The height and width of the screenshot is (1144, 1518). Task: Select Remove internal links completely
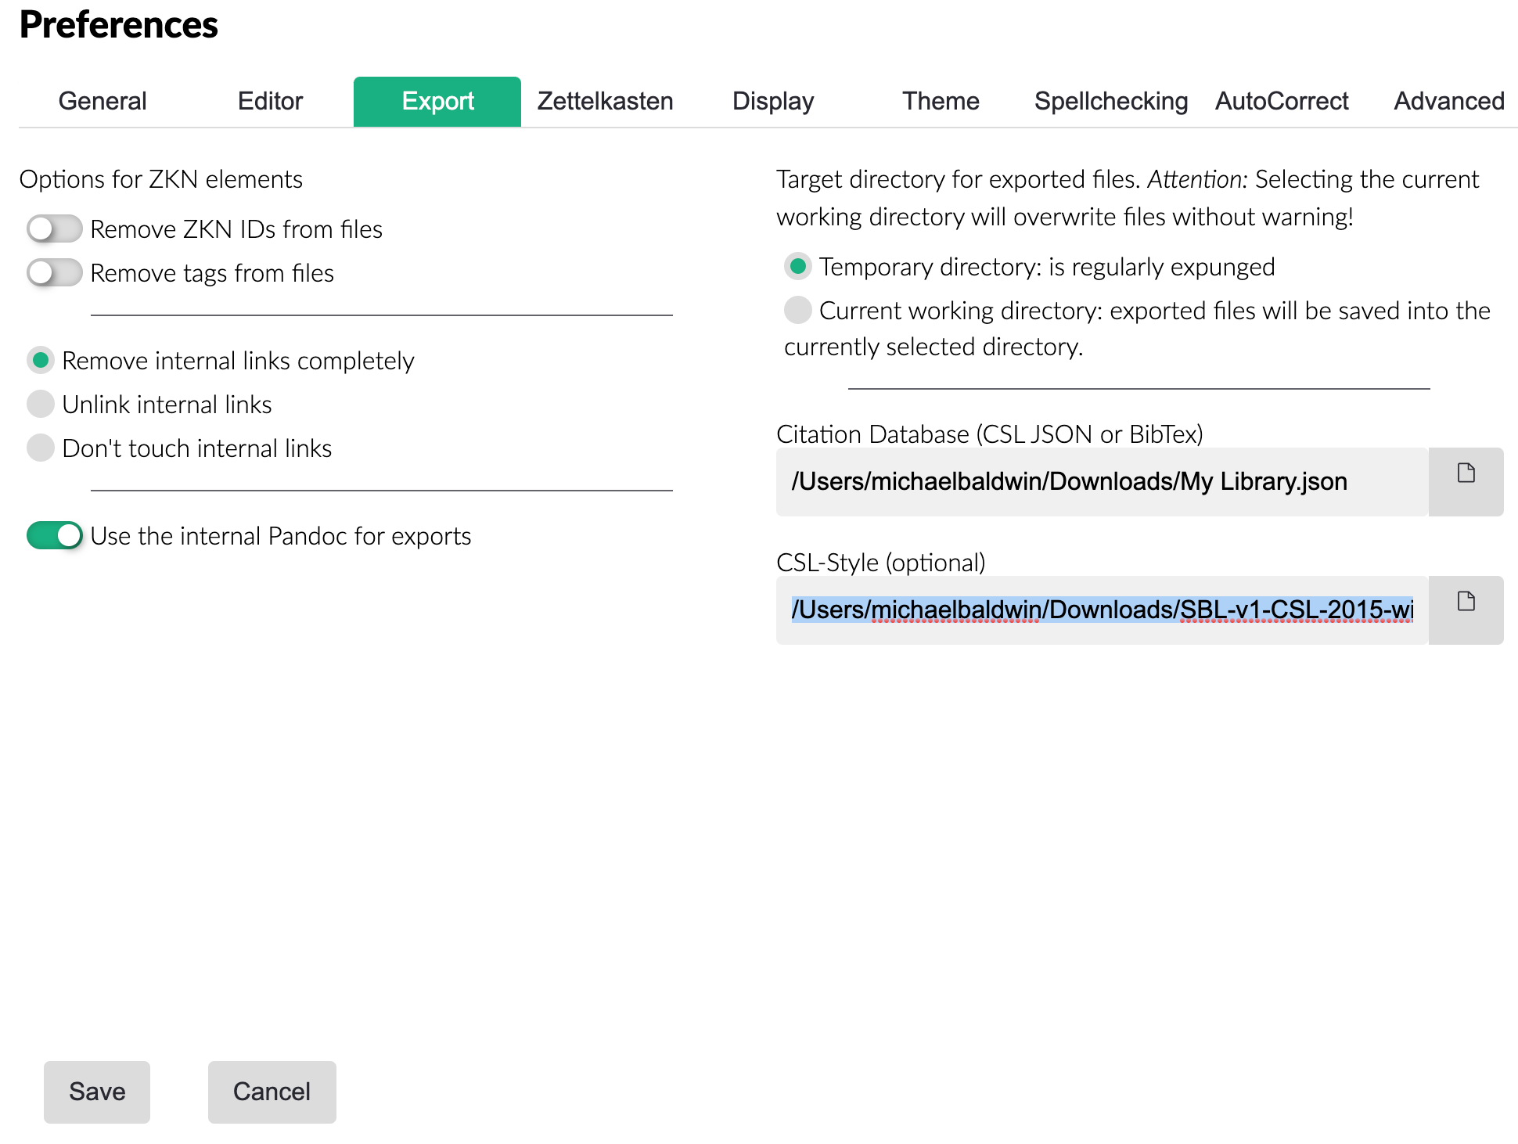coord(41,361)
